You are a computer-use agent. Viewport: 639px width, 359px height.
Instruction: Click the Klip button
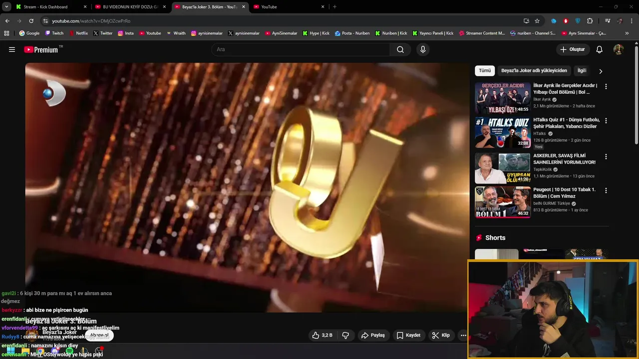click(x=441, y=335)
